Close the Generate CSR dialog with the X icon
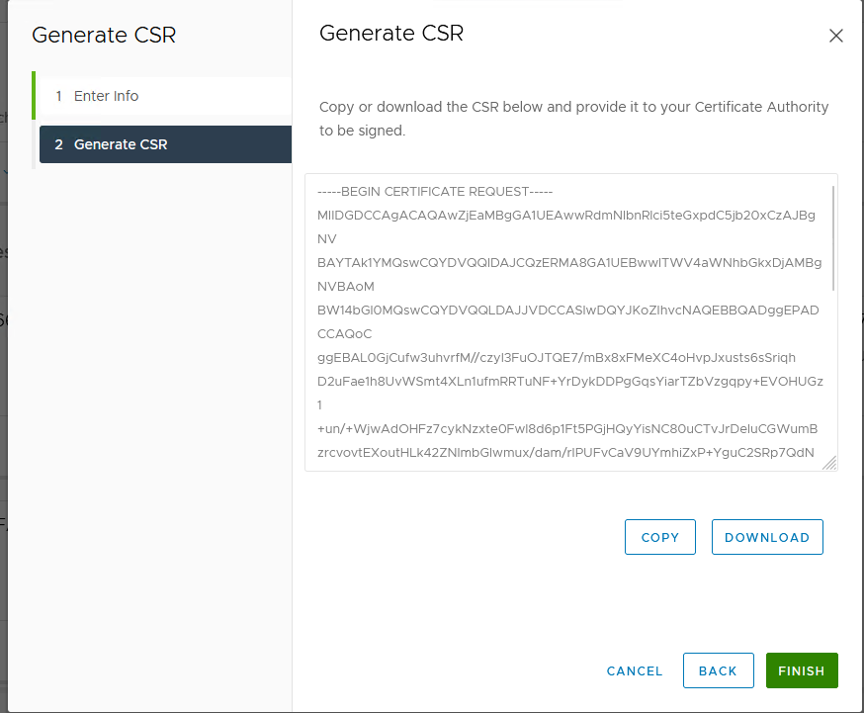The height and width of the screenshot is (713, 864). pos(836,36)
